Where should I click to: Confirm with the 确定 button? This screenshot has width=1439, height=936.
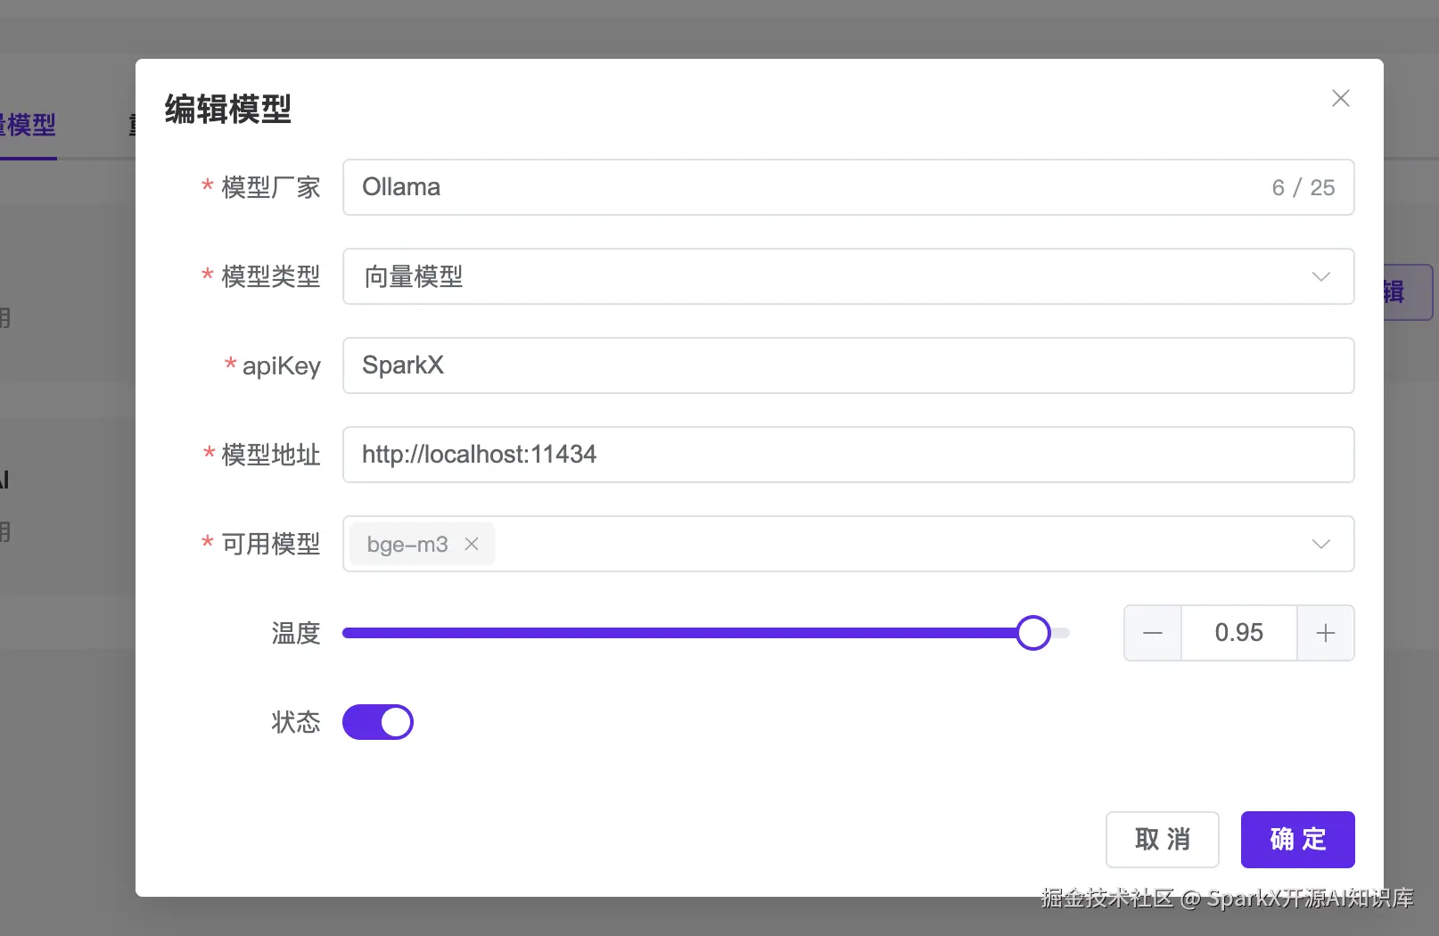point(1298,839)
